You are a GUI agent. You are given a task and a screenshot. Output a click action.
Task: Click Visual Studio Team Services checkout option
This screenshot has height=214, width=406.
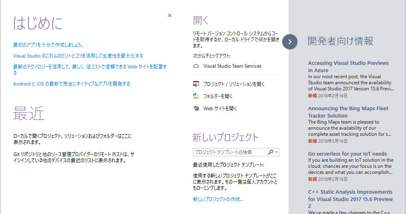(x=232, y=66)
